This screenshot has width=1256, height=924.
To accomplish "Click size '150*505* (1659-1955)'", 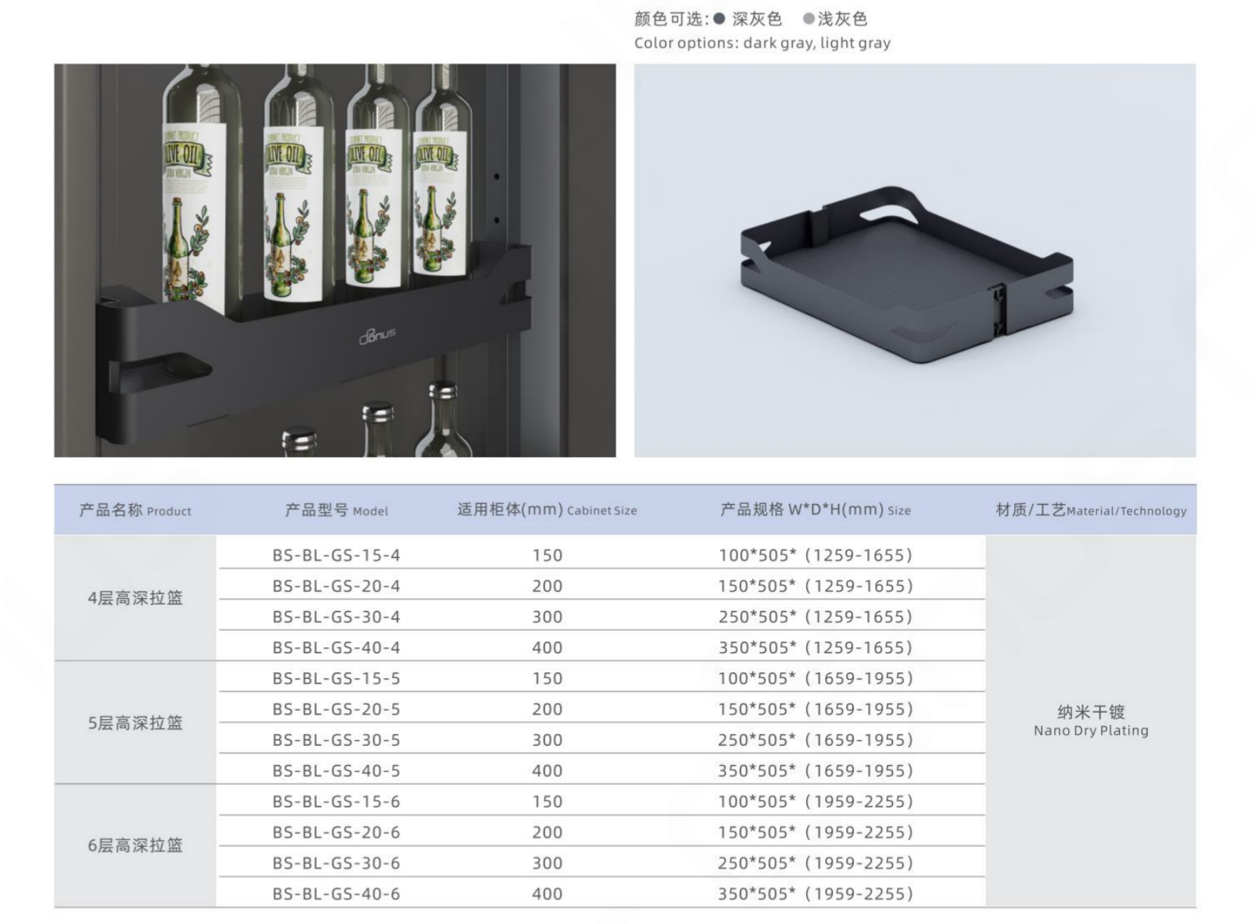I will [815, 710].
